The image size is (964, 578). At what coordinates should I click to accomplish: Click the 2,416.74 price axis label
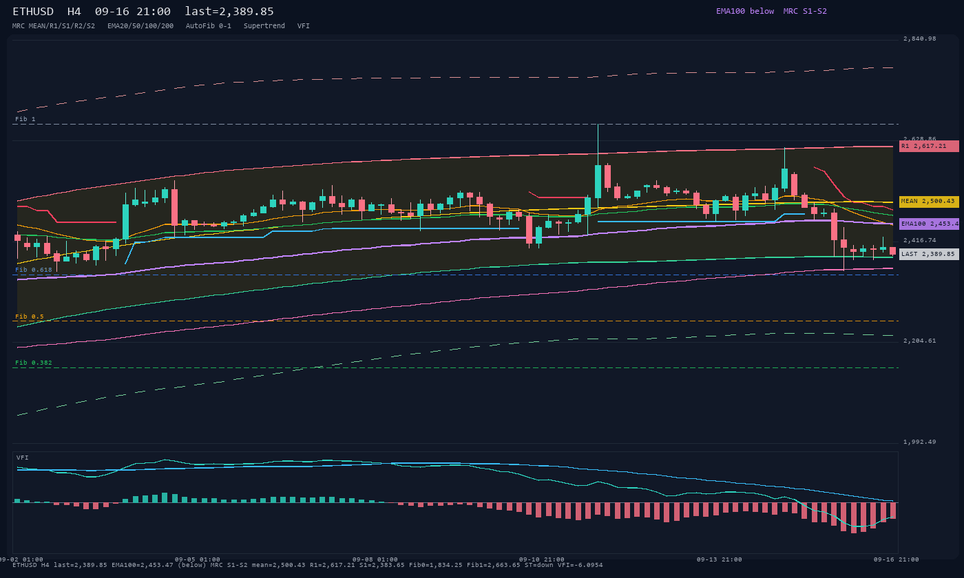click(x=920, y=240)
